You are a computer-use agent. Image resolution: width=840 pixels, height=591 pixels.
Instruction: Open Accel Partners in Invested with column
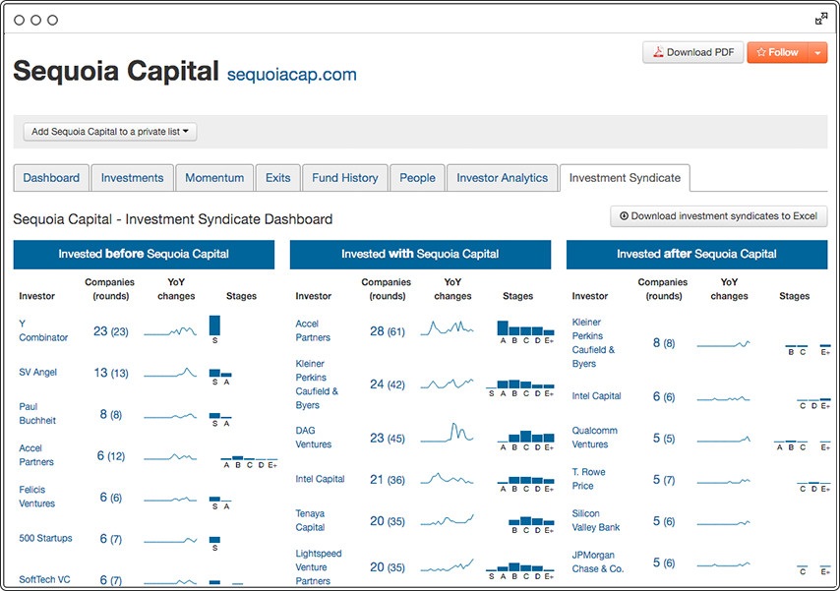coord(313,330)
